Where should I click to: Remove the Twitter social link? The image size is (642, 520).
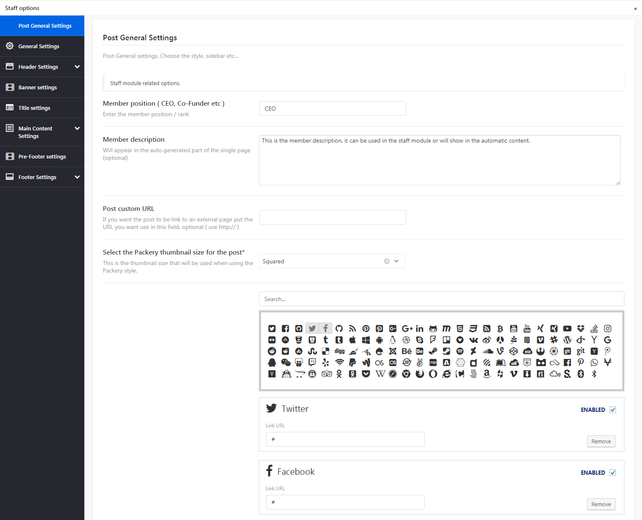601,441
